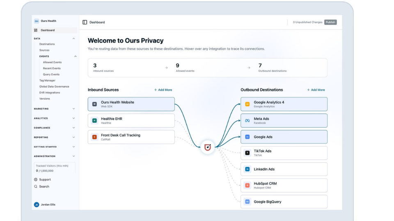Select the HubSpot CRM destination card
394x221 pixels.
click(x=284, y=185)
